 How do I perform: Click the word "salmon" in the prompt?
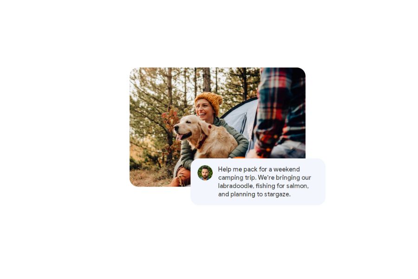pyautogui.click(x=296, y=186)
